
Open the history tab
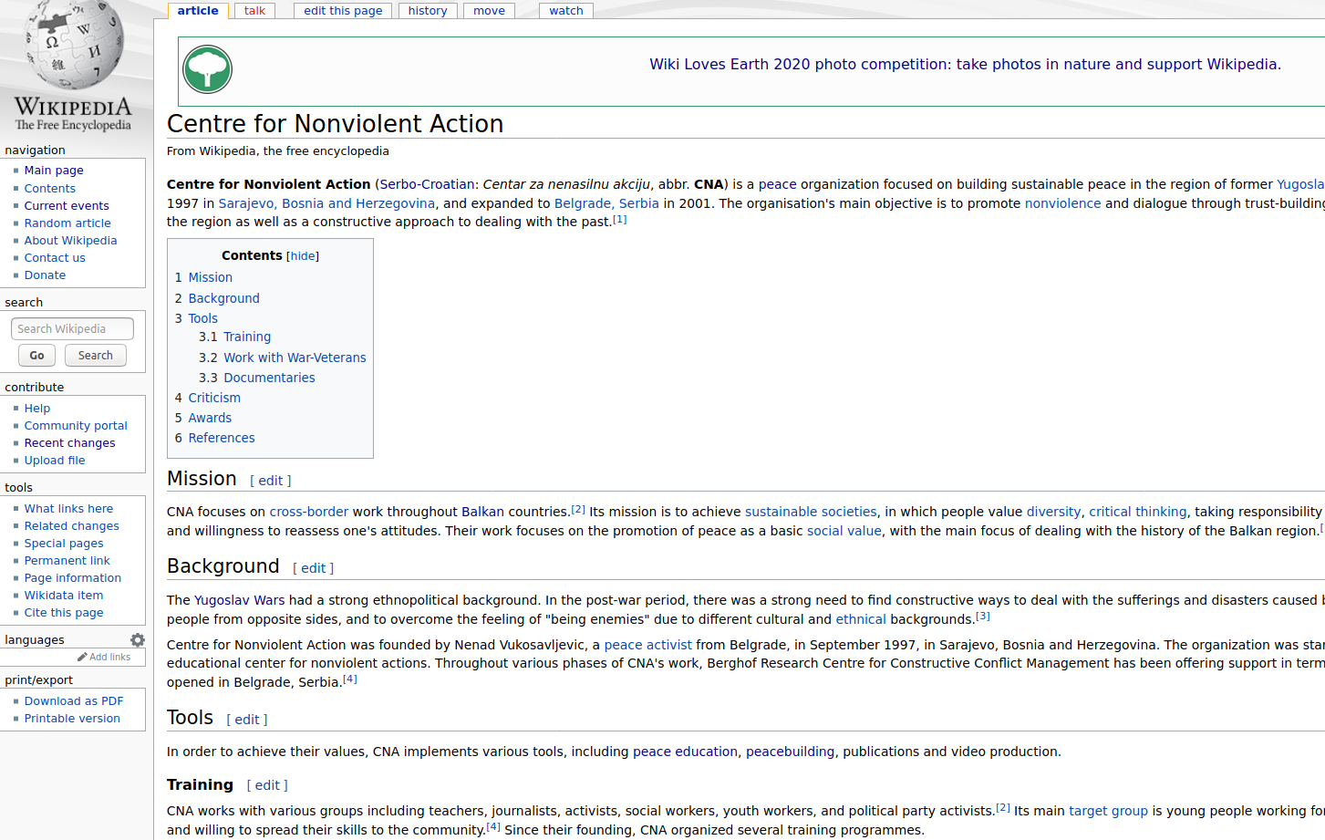pos(427,11)
